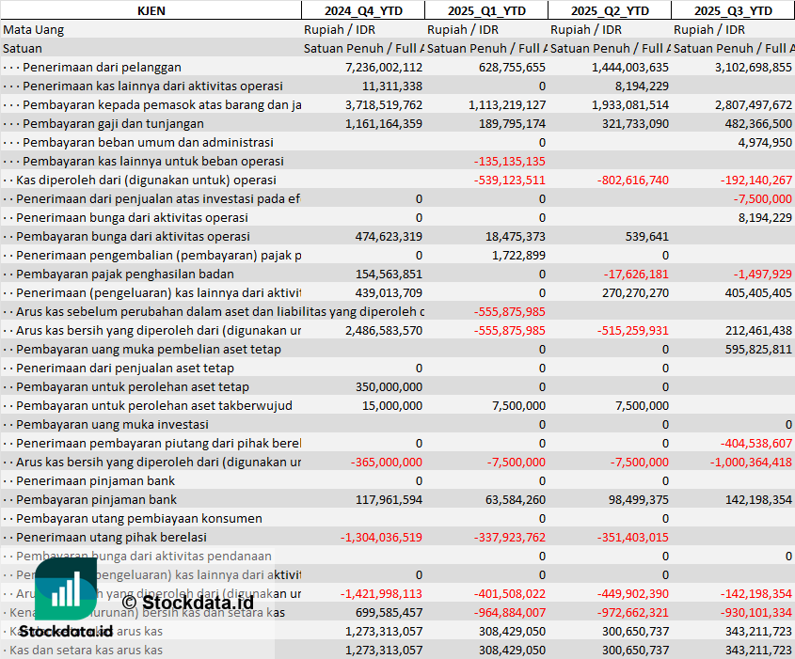
Task: Click Arus kas sebelum perubahan dalam aset label
Action: point(220,311)
